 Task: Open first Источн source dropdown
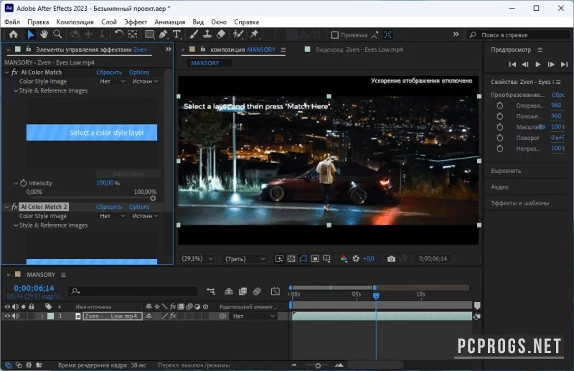pyautogui.click(x=145, y=81)
